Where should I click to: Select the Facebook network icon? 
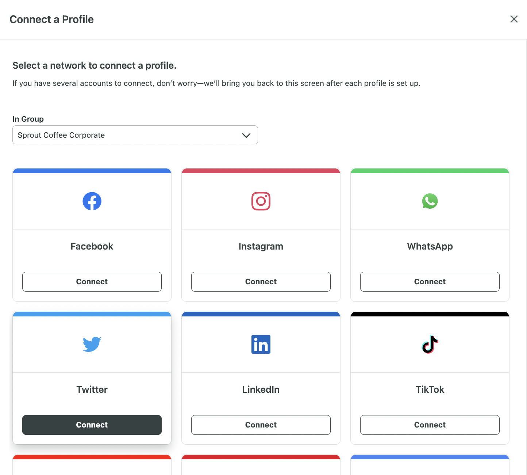tap(92, 201)
